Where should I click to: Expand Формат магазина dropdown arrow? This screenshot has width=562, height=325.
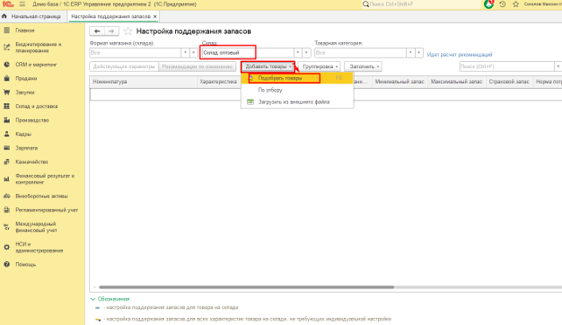coord(186,52)
